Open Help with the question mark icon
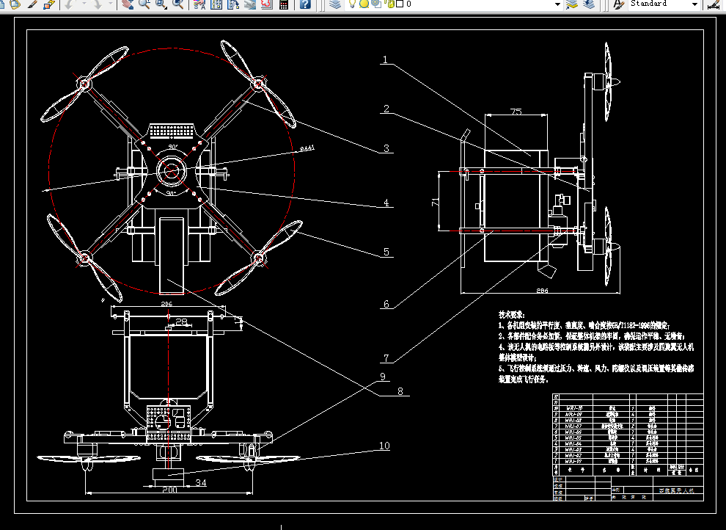 click(x=305, y=4)
